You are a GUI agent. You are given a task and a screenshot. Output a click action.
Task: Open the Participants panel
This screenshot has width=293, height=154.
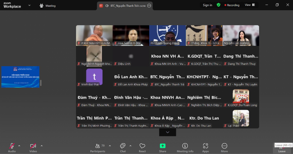98,147
